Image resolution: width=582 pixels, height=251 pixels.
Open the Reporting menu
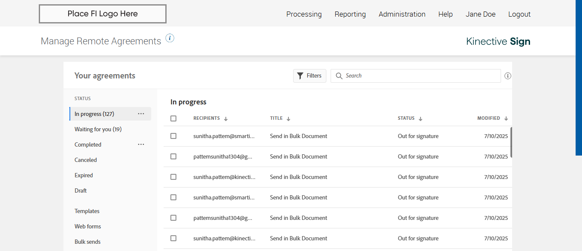(350, 14)
